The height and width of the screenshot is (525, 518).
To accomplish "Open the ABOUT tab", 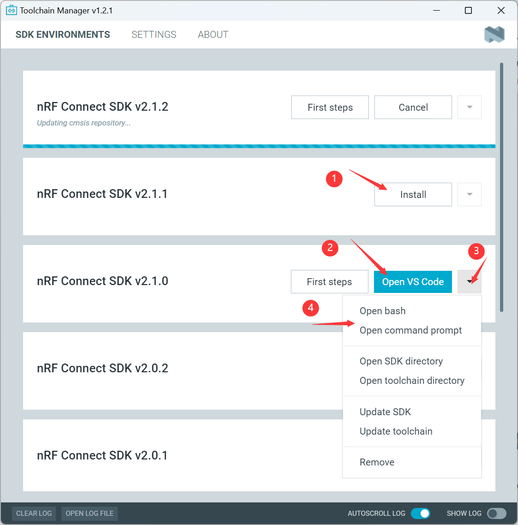I will tap(213, 34).
